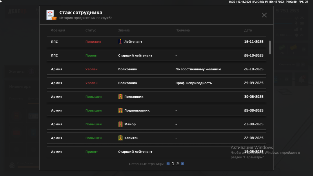Click the vertical scrollbar thumb of the list
The image size is (313, 176).
(270, 47)
